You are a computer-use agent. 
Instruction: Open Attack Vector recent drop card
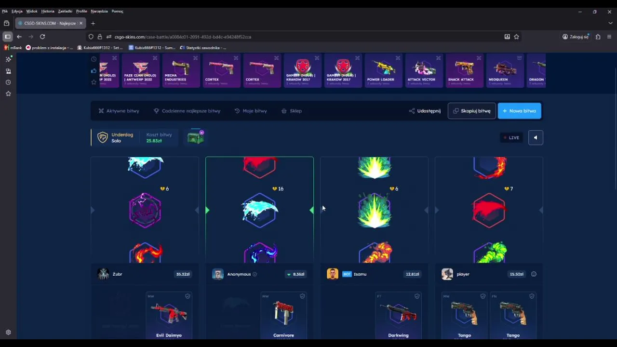pos(424,70)
